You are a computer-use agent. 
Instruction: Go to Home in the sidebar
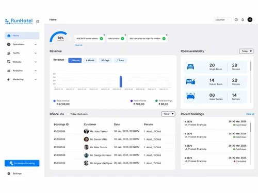(22, 36)
